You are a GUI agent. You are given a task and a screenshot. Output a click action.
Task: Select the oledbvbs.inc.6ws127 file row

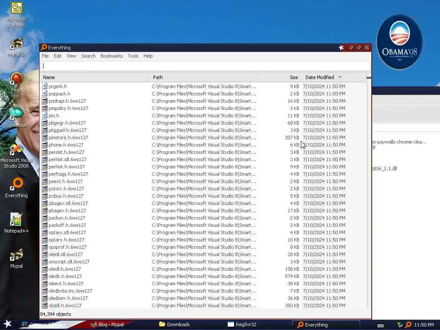click(x=203, y=291)
